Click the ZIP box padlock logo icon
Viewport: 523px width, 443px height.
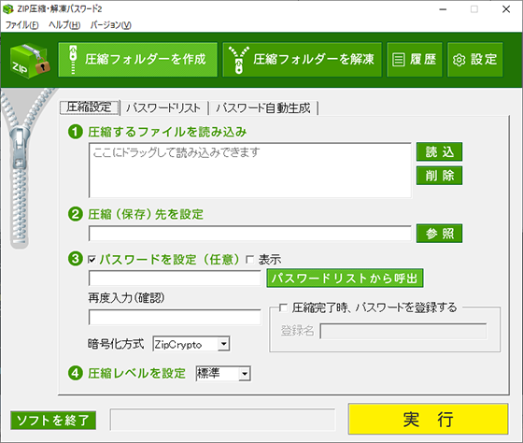click(x=30, y=61)
